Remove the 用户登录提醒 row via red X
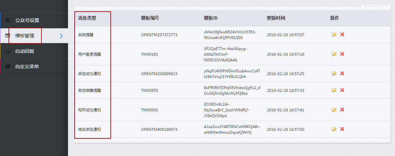 (342, 54)
